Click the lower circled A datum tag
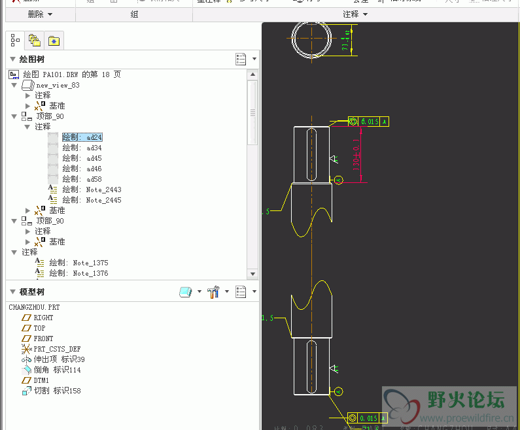 pyautogui.click(x=338, y=391)
